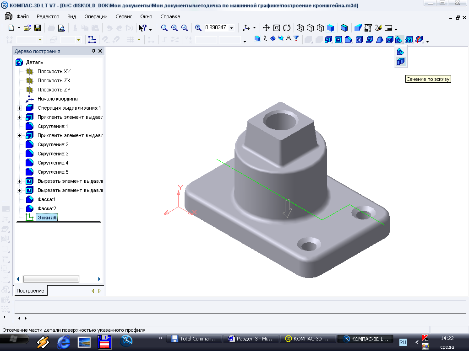Click the zoom in magnifier icon
Image resolution: width=469 pixels, height=351 pixels.
point(175,28)
